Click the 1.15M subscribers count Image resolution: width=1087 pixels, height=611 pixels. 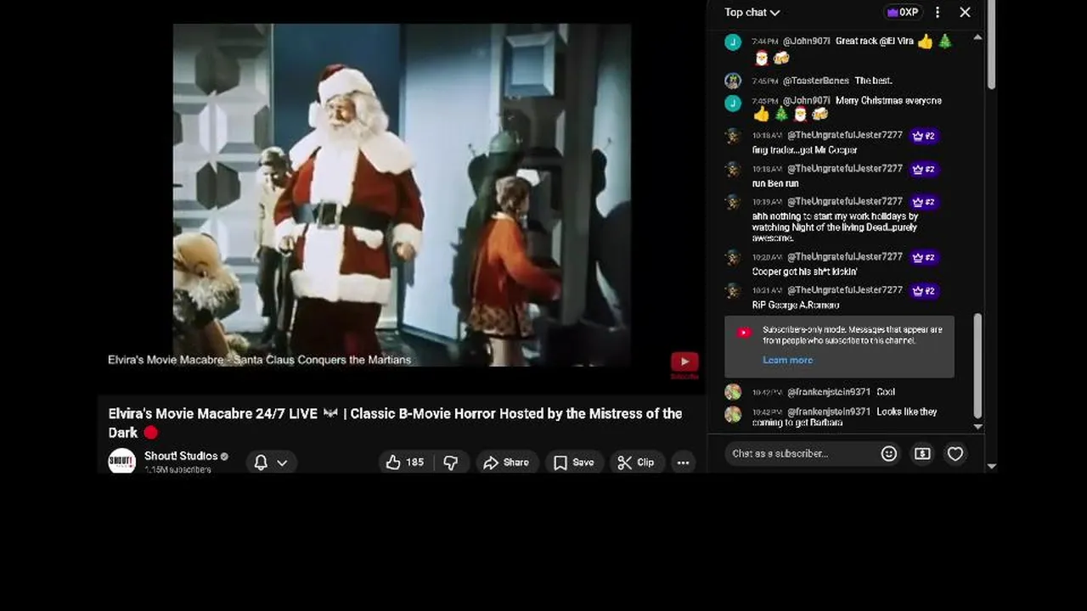click(177, 469)
